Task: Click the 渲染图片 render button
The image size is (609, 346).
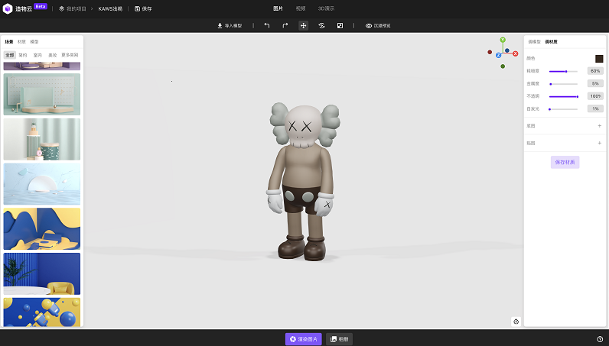Action: 304,339
